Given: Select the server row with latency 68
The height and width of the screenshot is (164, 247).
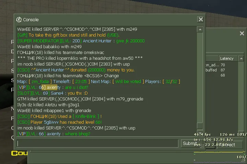Looking at the screenshot, I should click(x=222, y=75).
